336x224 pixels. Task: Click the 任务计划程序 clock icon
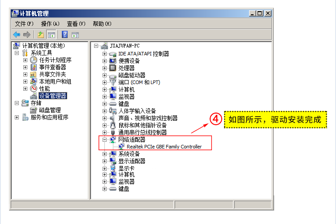click(34, 60)
